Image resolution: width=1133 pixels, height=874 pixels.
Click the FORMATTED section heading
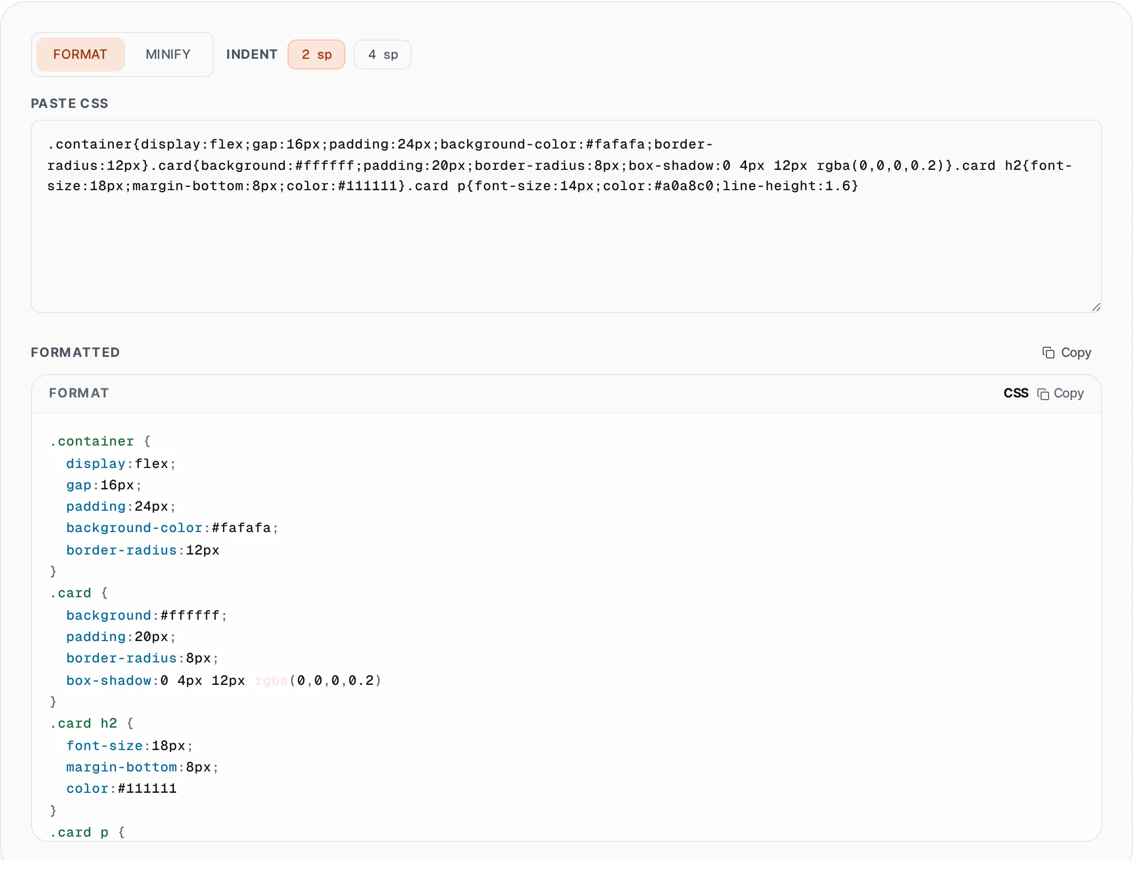(x=75, y=353)
